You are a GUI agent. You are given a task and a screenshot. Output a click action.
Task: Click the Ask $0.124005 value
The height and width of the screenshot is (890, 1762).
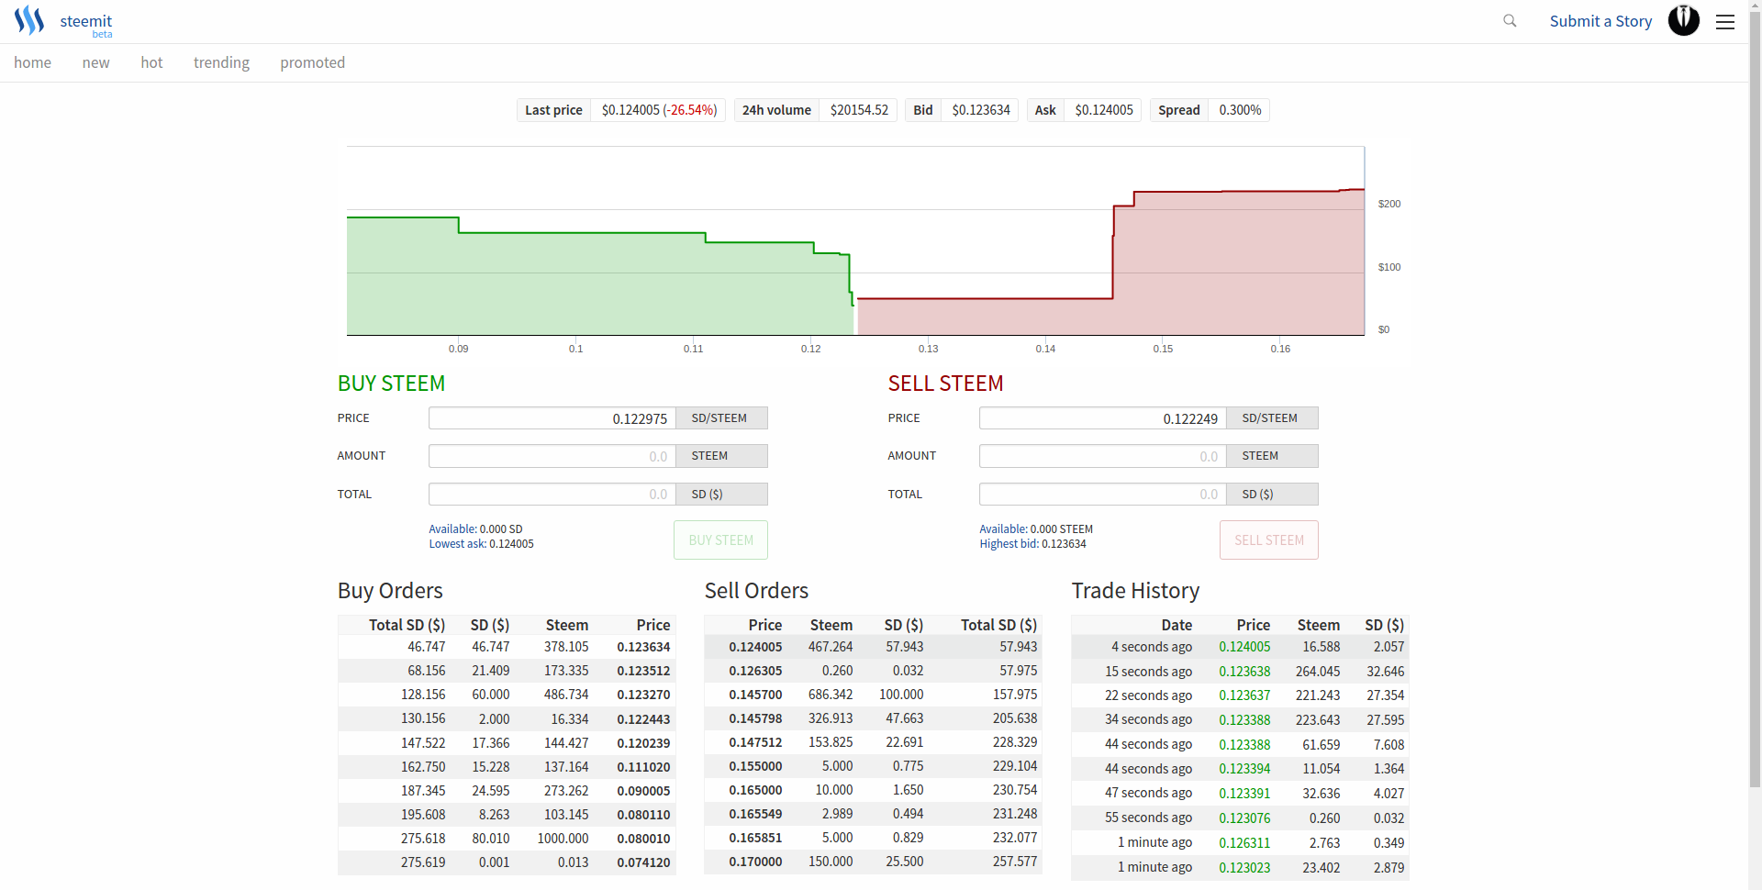(x=1103, y=110)
